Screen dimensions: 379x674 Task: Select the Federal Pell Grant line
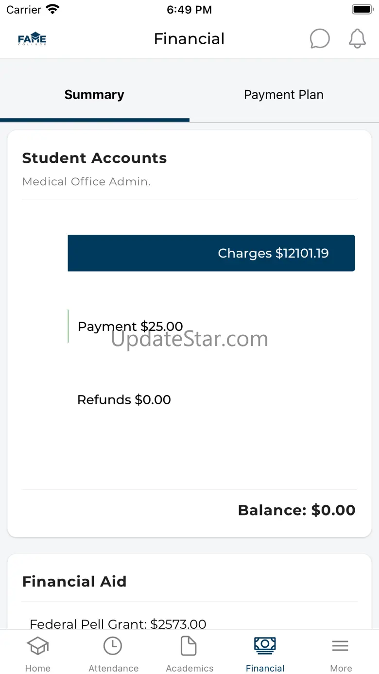(x=118, y=623)
